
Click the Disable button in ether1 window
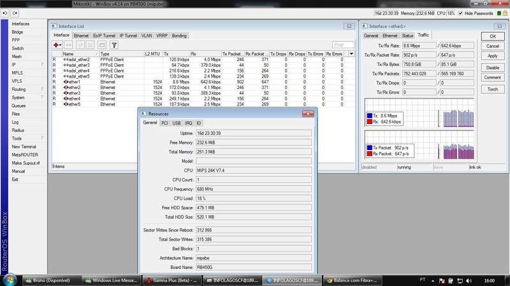pos(493,68)
